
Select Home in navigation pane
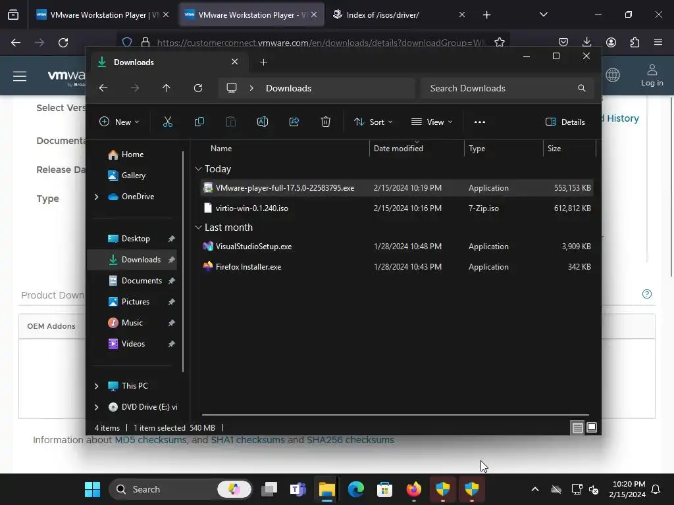coord(133,155)
